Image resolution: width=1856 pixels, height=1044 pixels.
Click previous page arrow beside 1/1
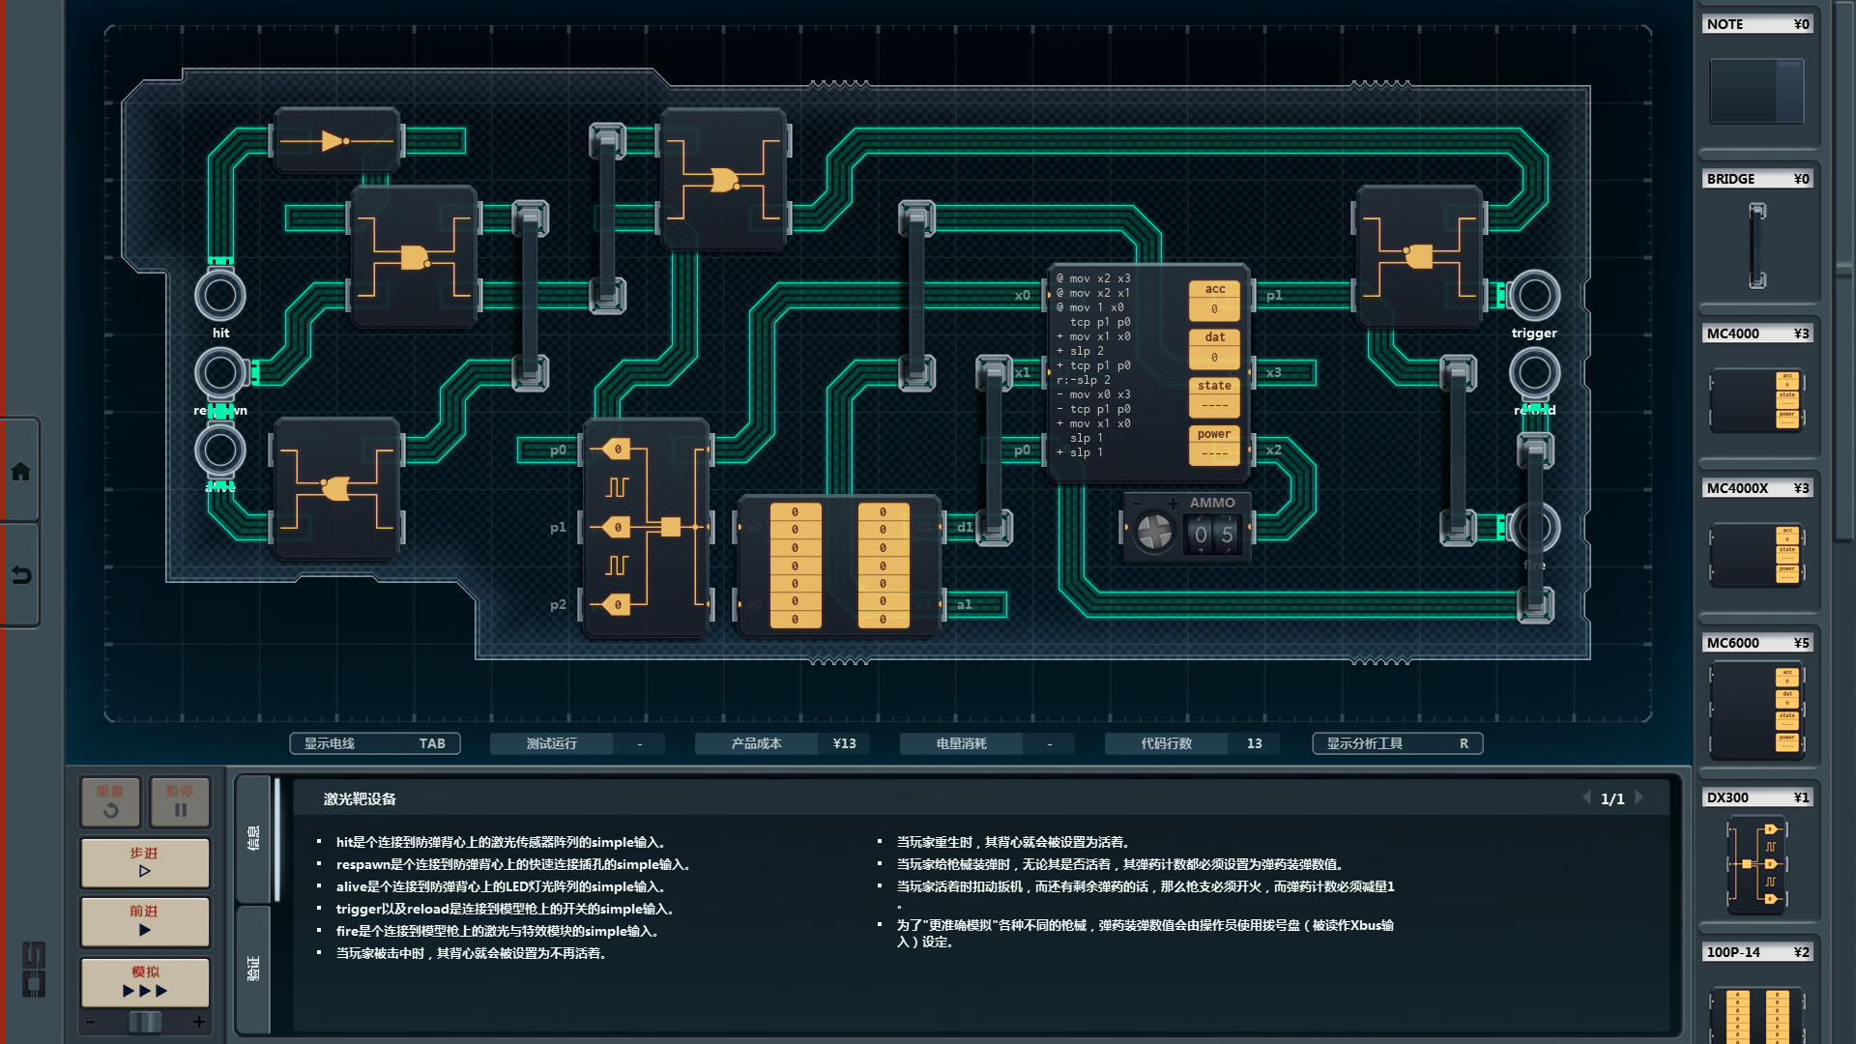[1586, 798]
